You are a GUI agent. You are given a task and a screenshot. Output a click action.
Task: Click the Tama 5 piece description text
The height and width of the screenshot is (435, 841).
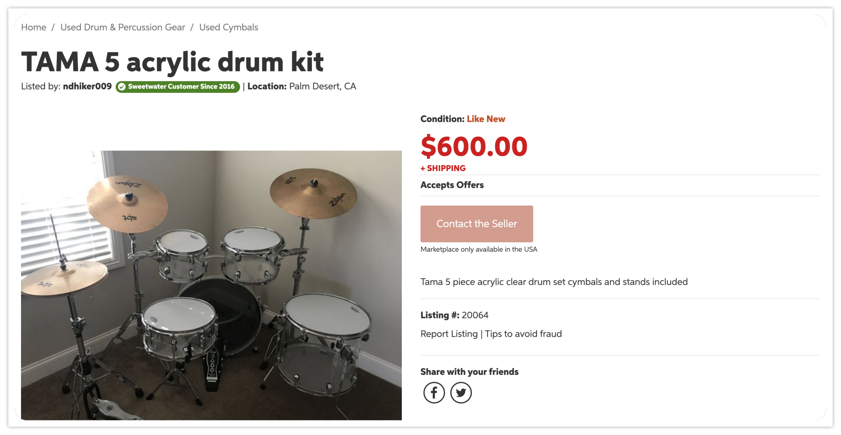pos(554,282)
